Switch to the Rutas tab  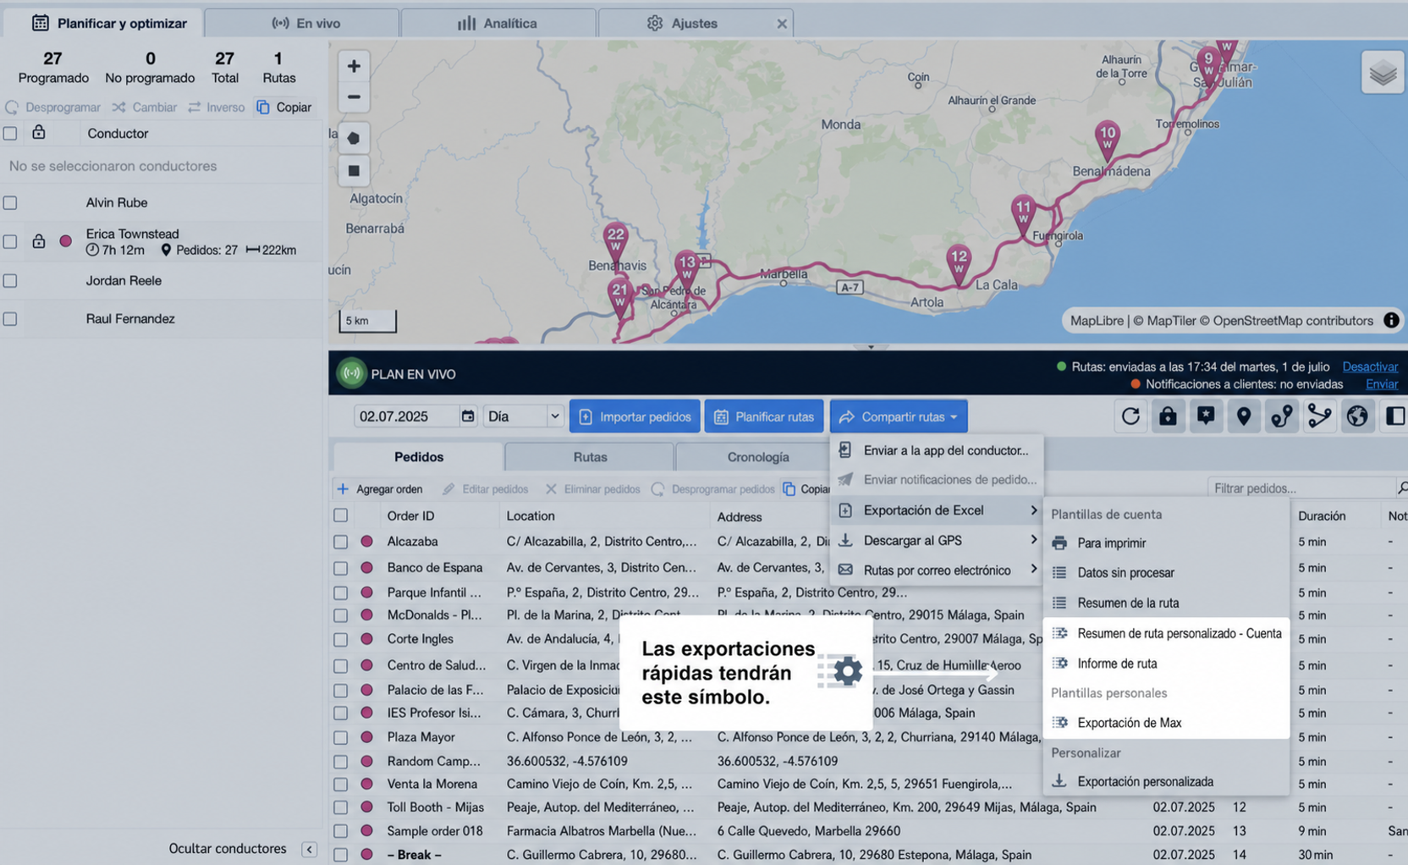590,456
